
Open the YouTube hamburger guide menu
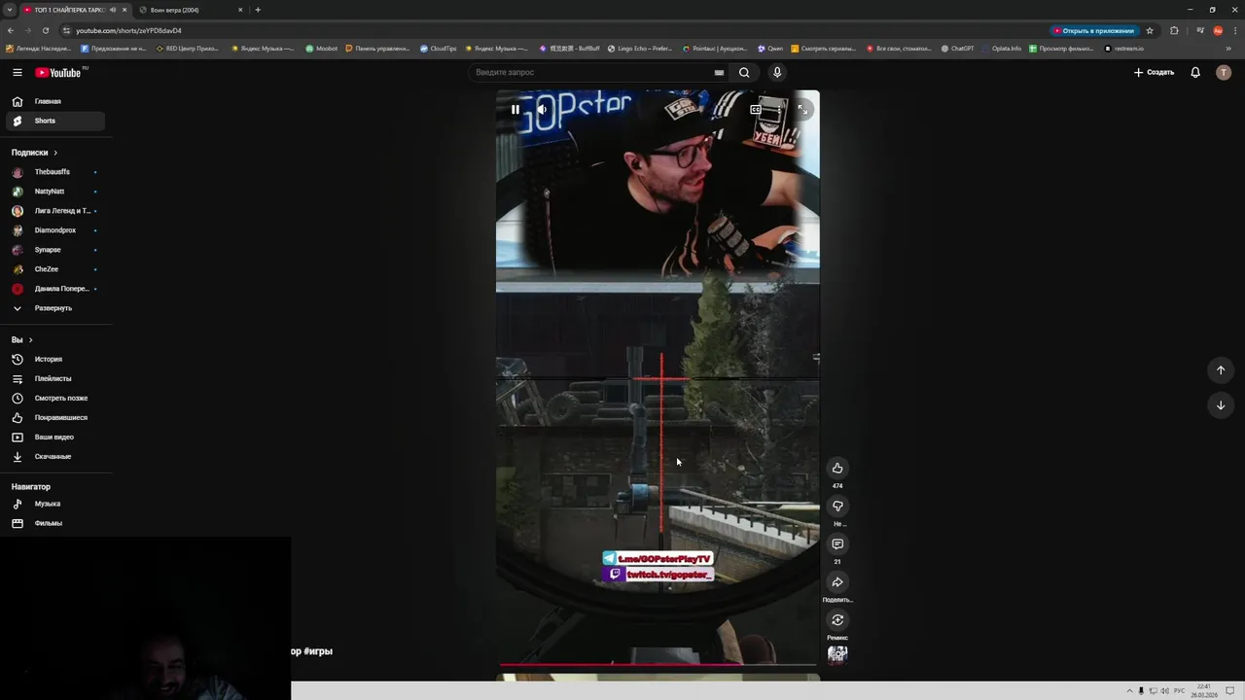[17, 72]
